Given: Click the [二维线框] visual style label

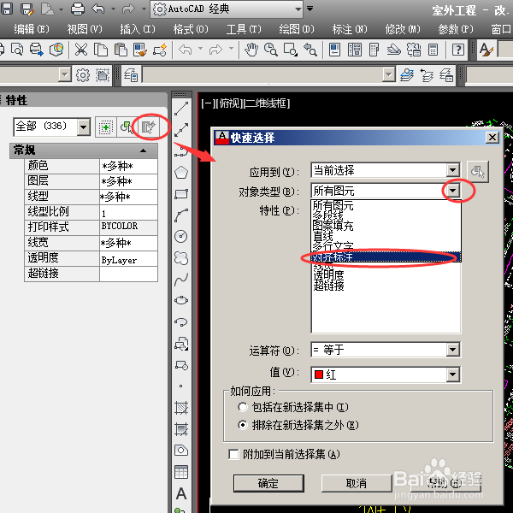Looking at the screenshot, I should point(267,103).
